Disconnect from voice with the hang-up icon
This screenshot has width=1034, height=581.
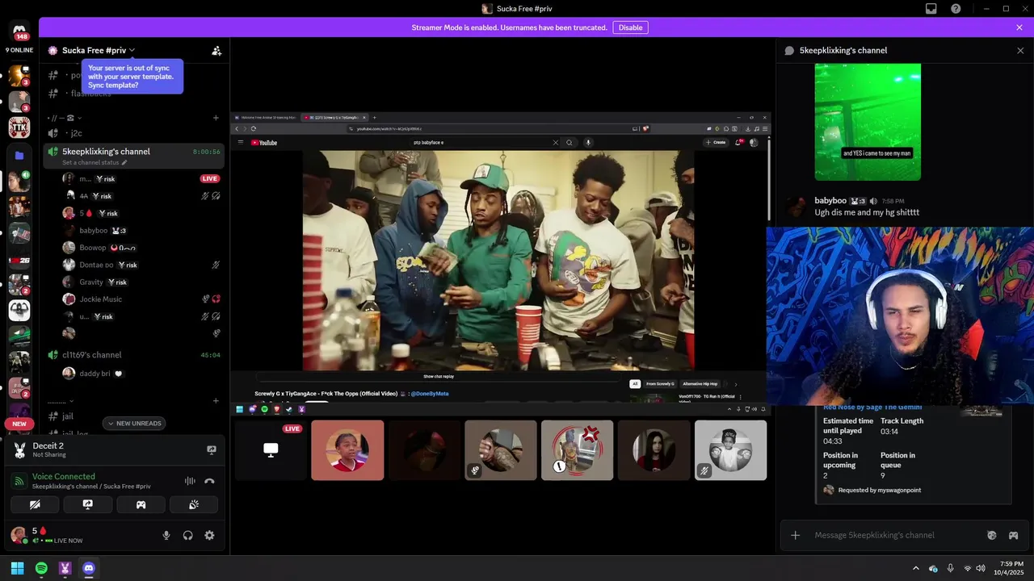tap(210, 481)
